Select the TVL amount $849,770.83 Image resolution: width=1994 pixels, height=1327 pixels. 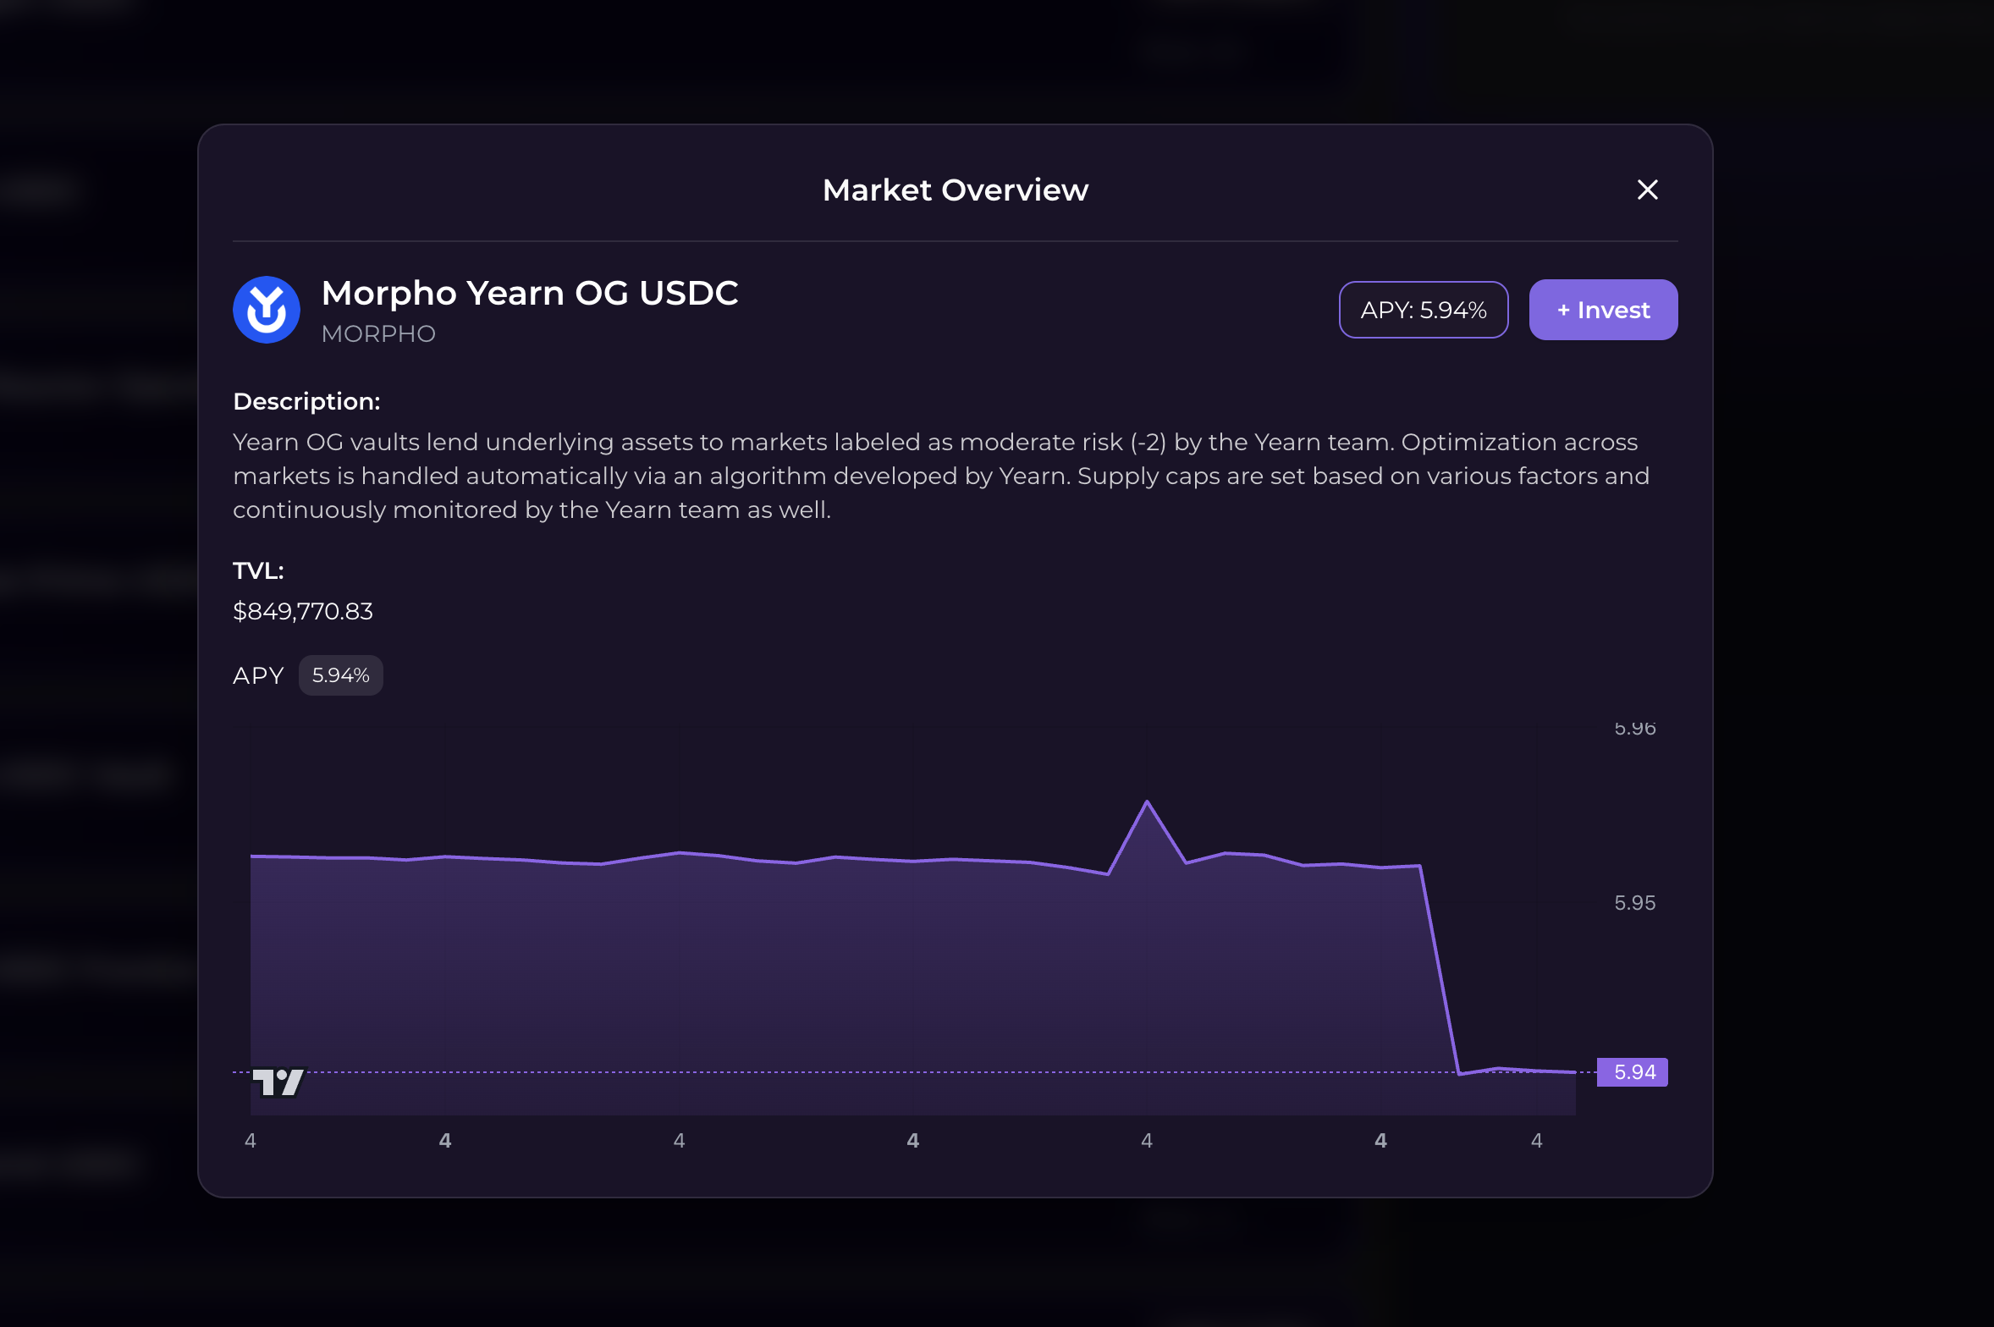coord(303,611)
